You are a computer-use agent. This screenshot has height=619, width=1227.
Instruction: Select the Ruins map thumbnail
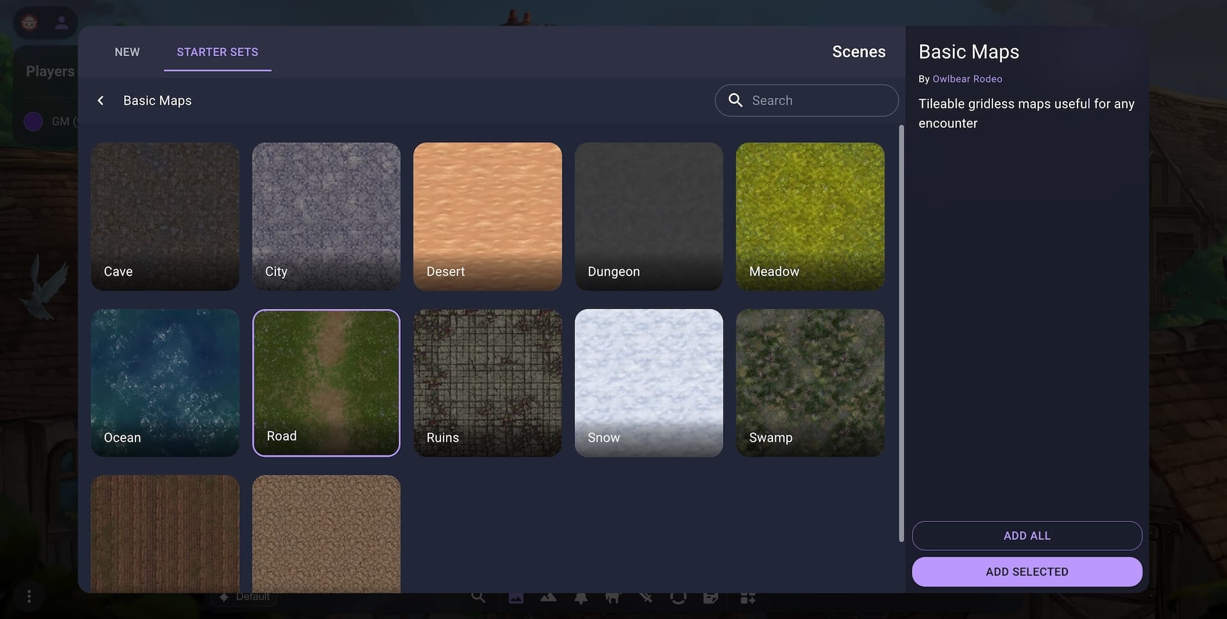(x=488, y=383)
